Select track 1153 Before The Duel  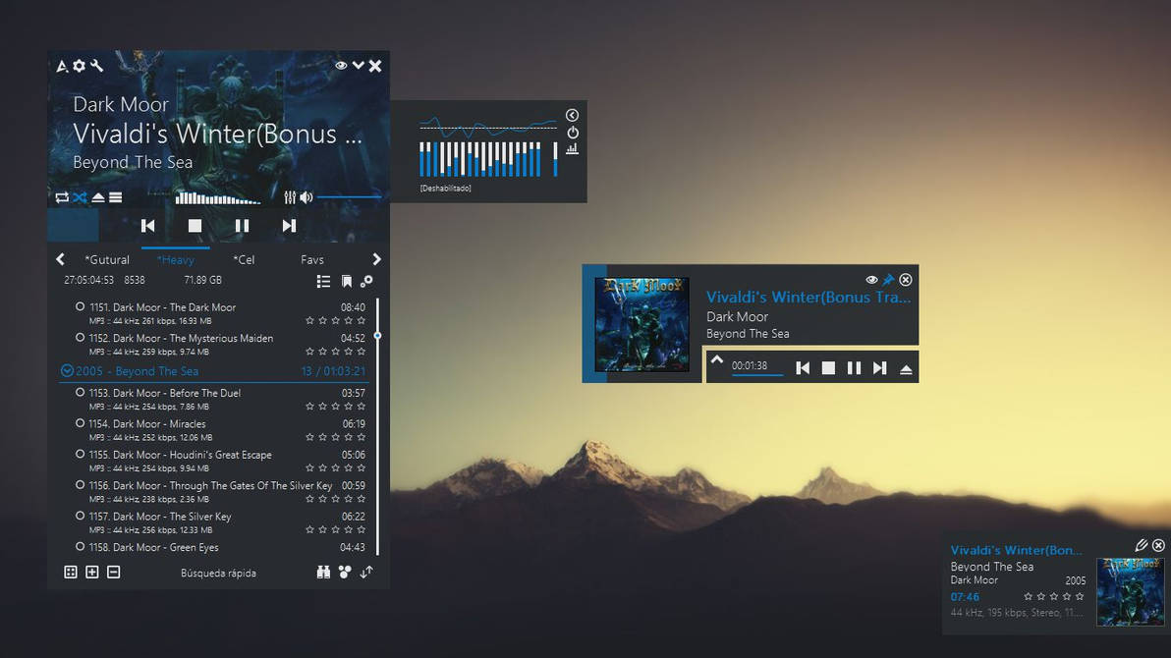(x=220, y=400)
